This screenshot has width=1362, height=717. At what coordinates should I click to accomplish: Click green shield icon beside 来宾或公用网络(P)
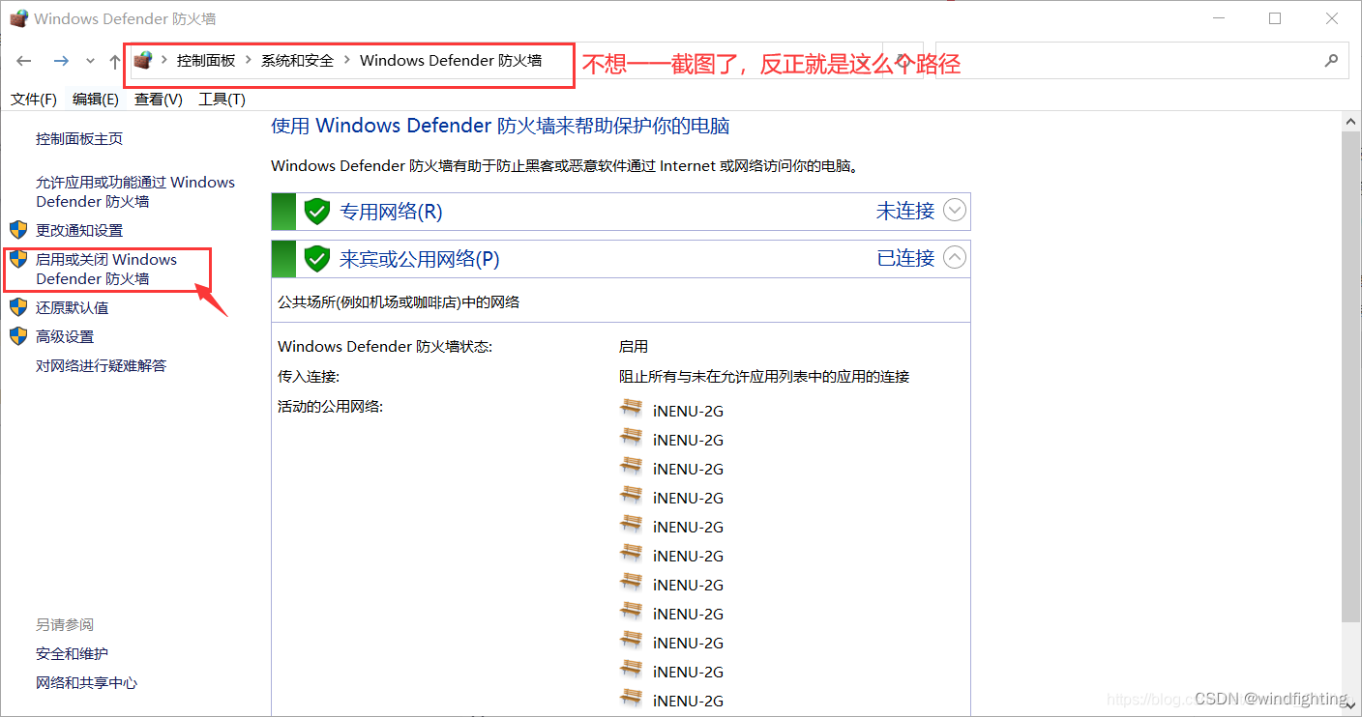point(317,258)
